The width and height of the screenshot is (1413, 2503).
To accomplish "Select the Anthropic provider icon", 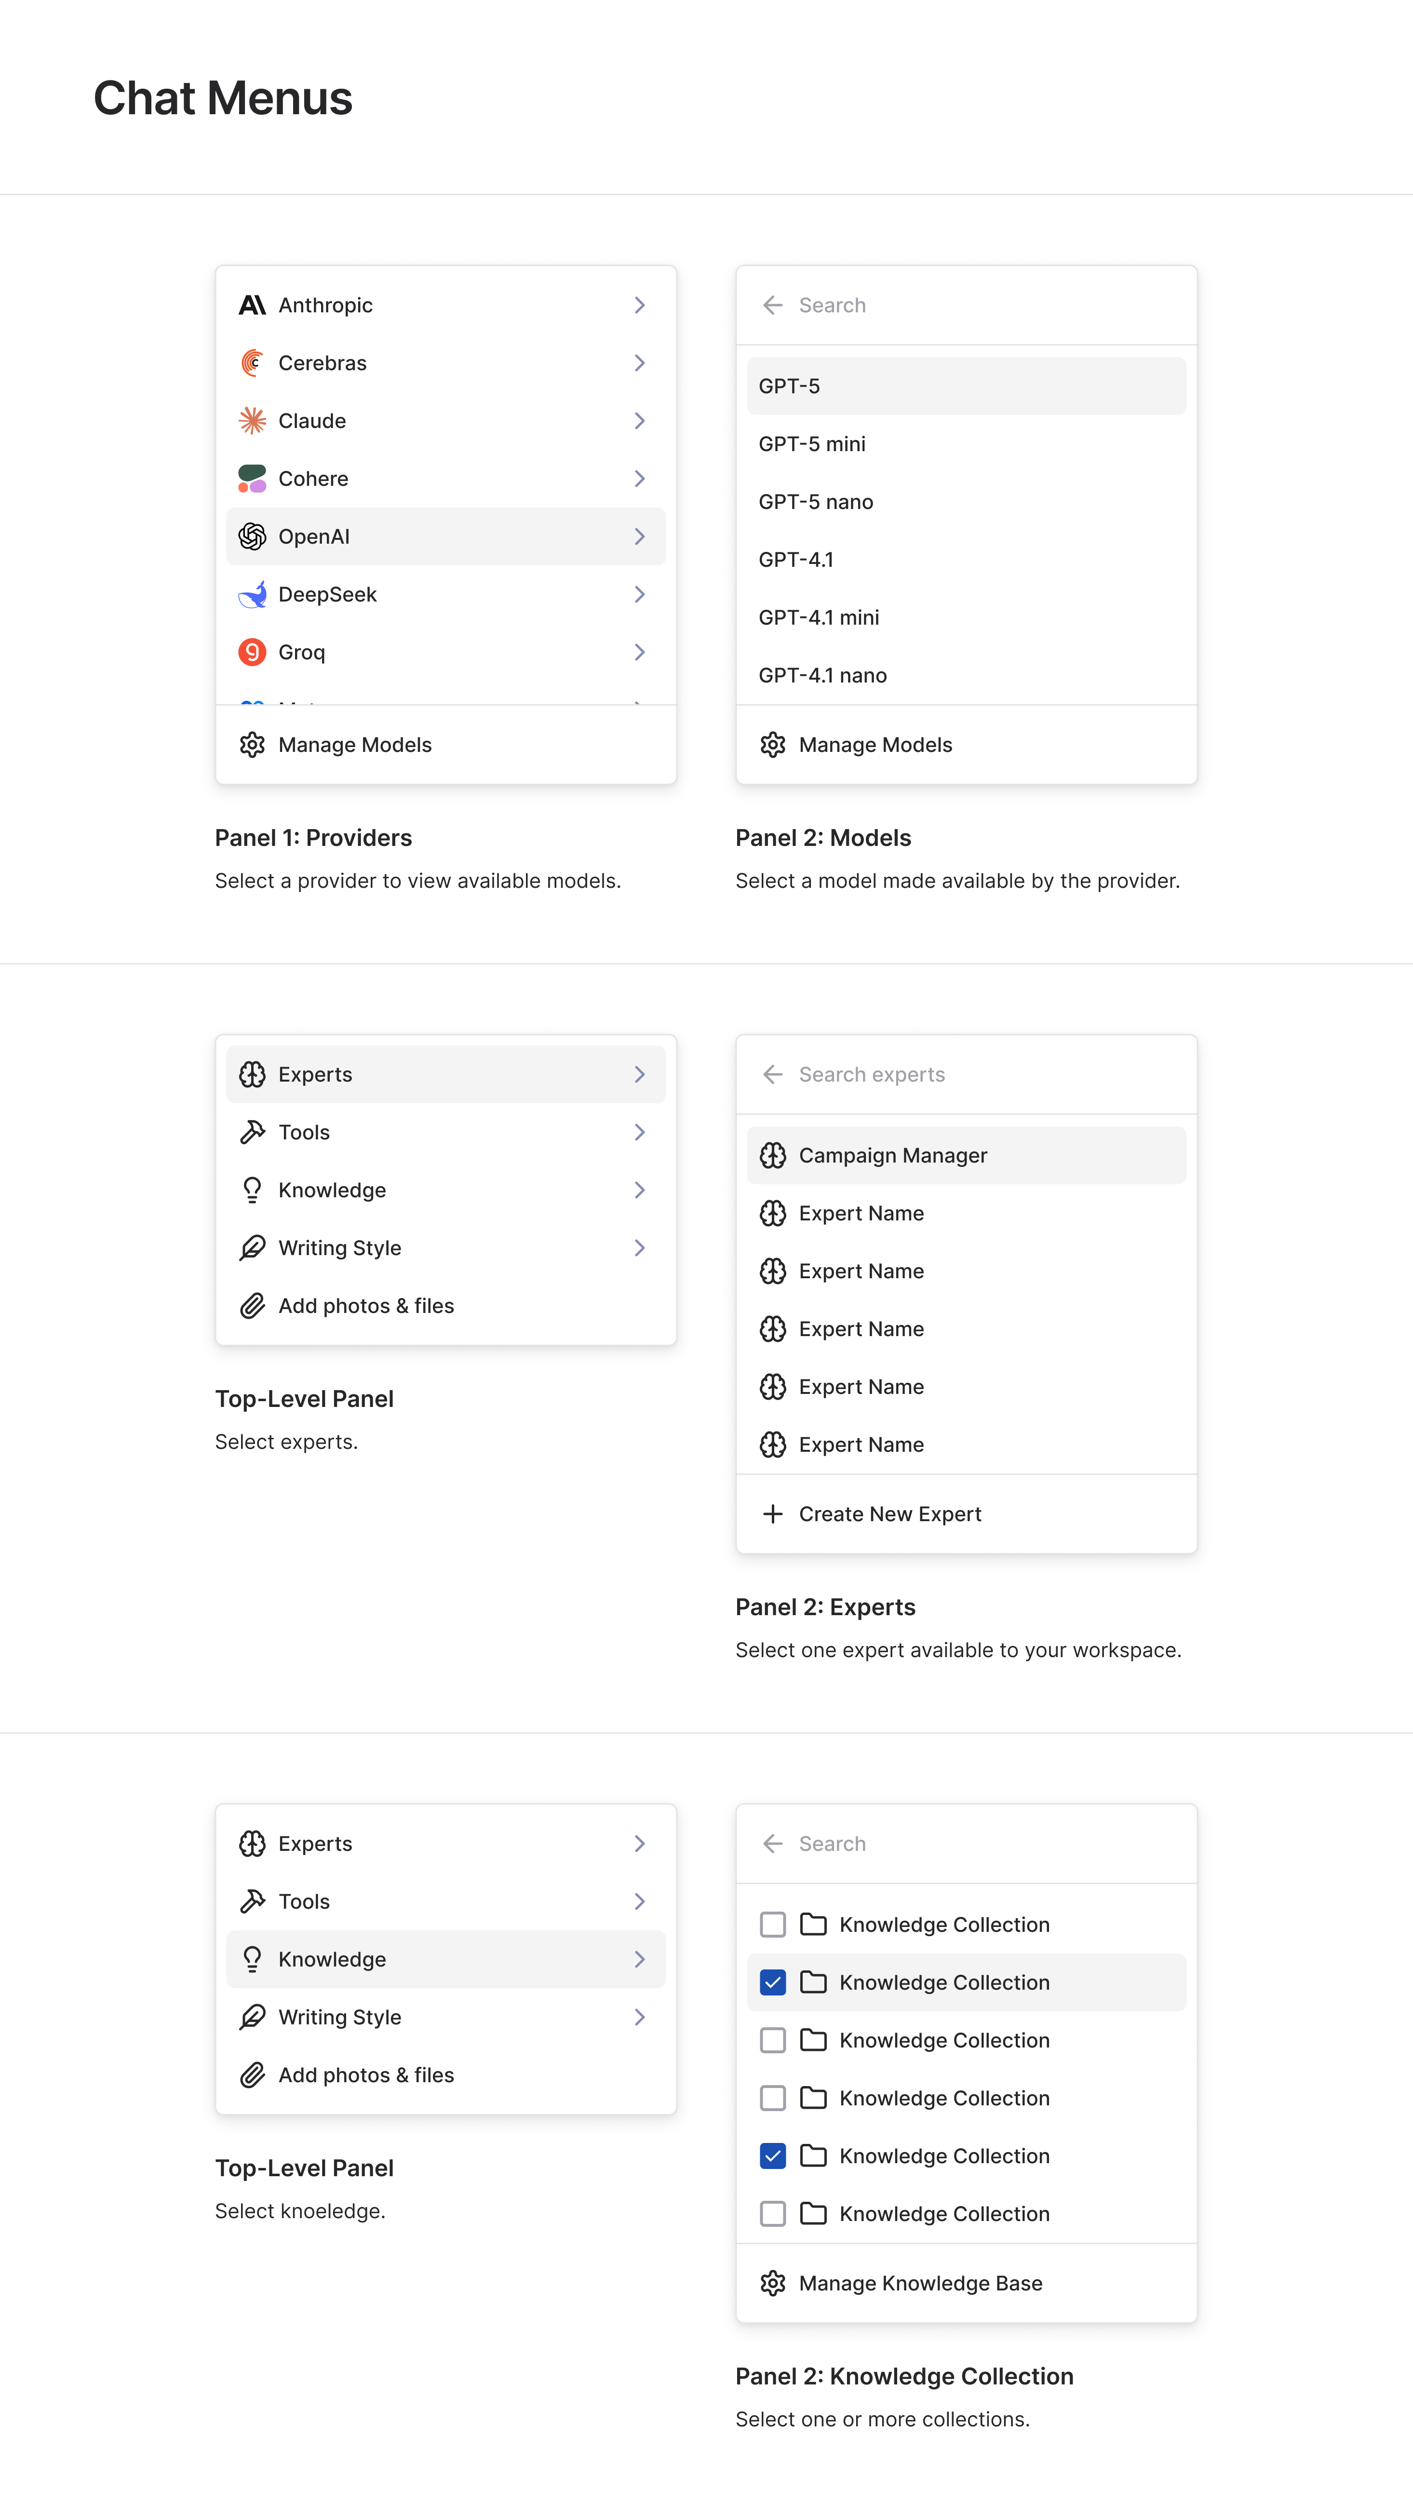I will 252,304.
